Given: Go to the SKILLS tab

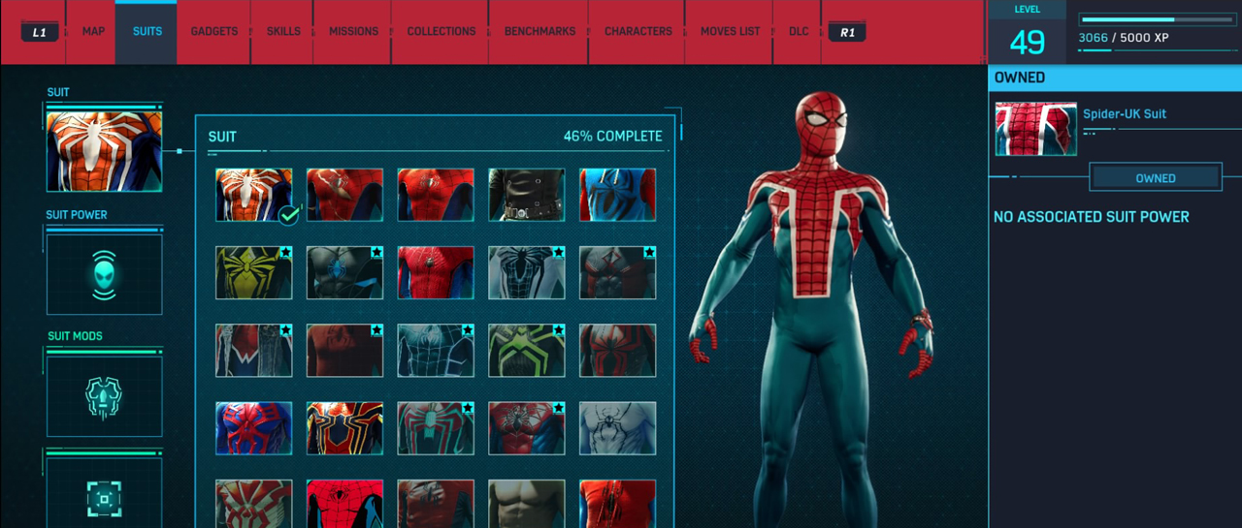Looking at the screenshot, I should (282, 32).
